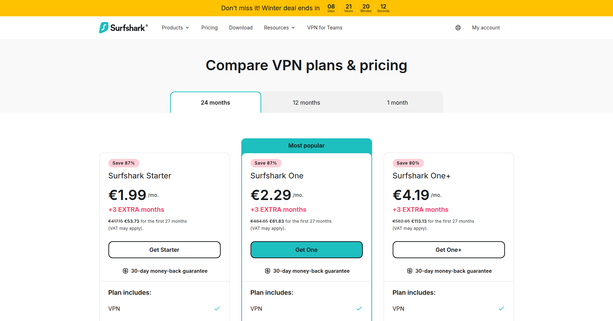Switch to the 12 months tab
This screenshot has height=321, width=613.
[306, 103]
